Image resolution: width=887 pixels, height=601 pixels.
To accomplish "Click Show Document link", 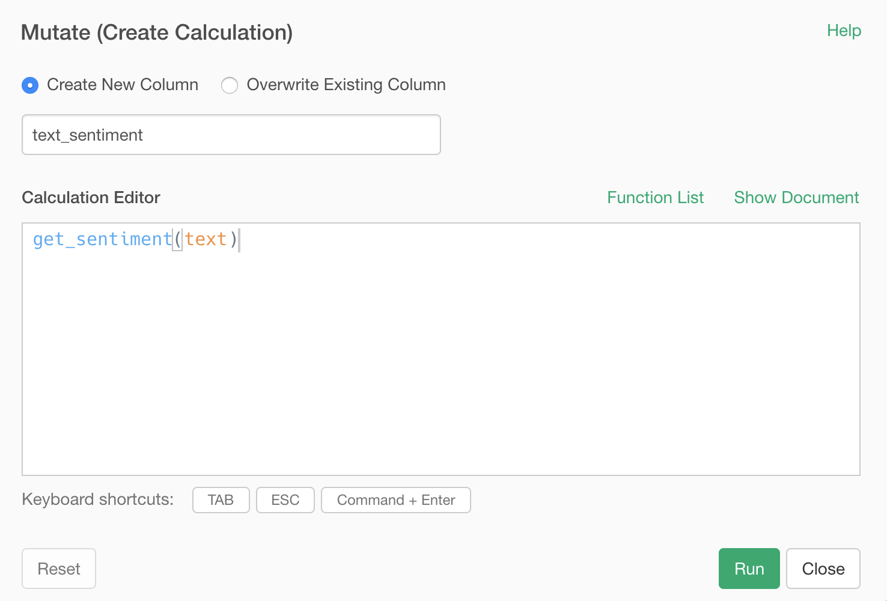I will click(x=796, y=198).
